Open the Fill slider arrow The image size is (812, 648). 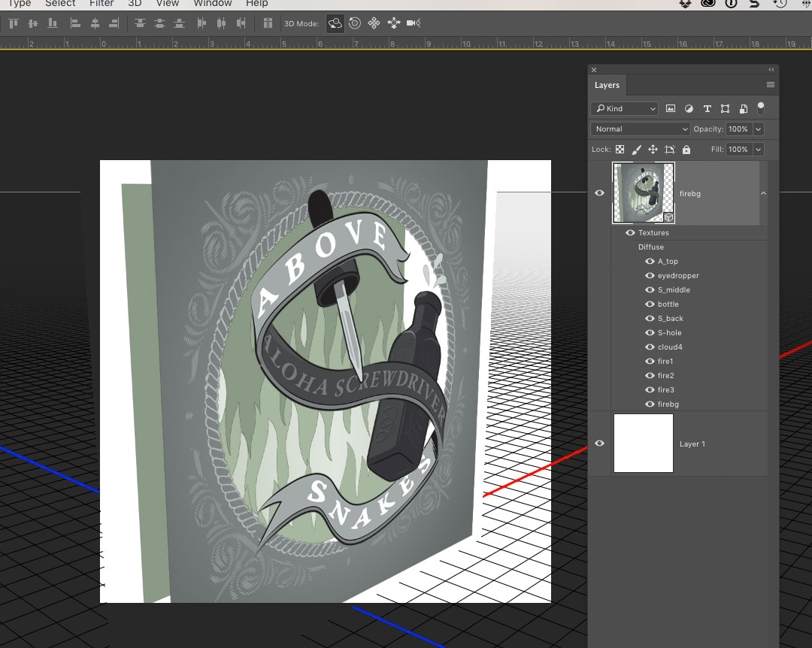758,150
